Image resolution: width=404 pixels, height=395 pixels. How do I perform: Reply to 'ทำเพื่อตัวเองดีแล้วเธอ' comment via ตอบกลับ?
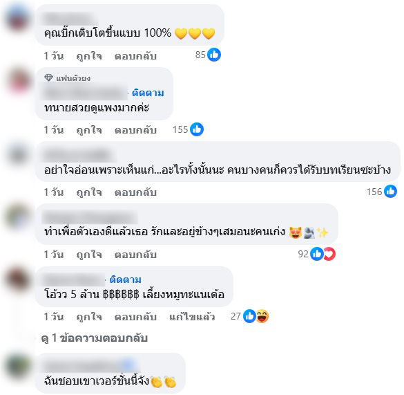point(135,255)
